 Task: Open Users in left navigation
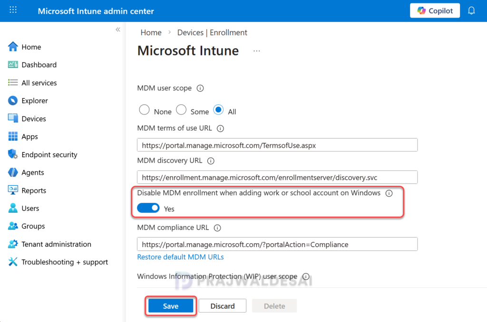30,208
